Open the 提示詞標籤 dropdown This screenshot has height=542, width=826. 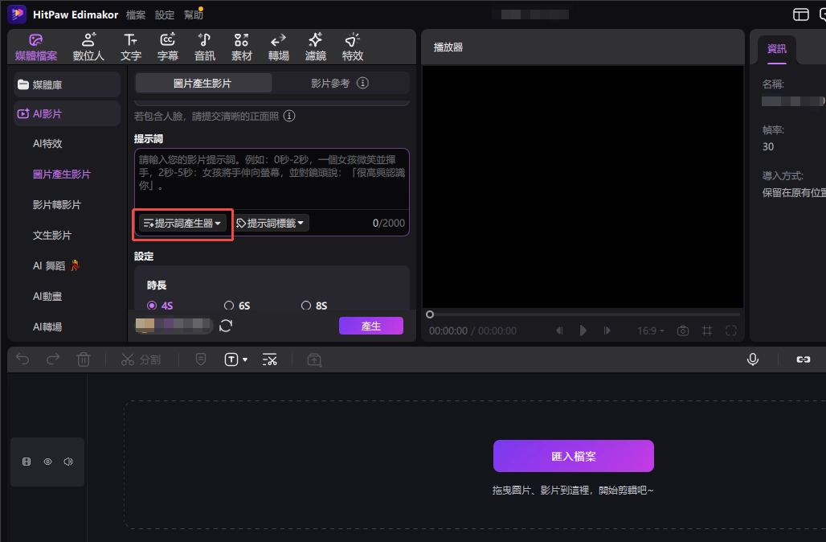271,223
